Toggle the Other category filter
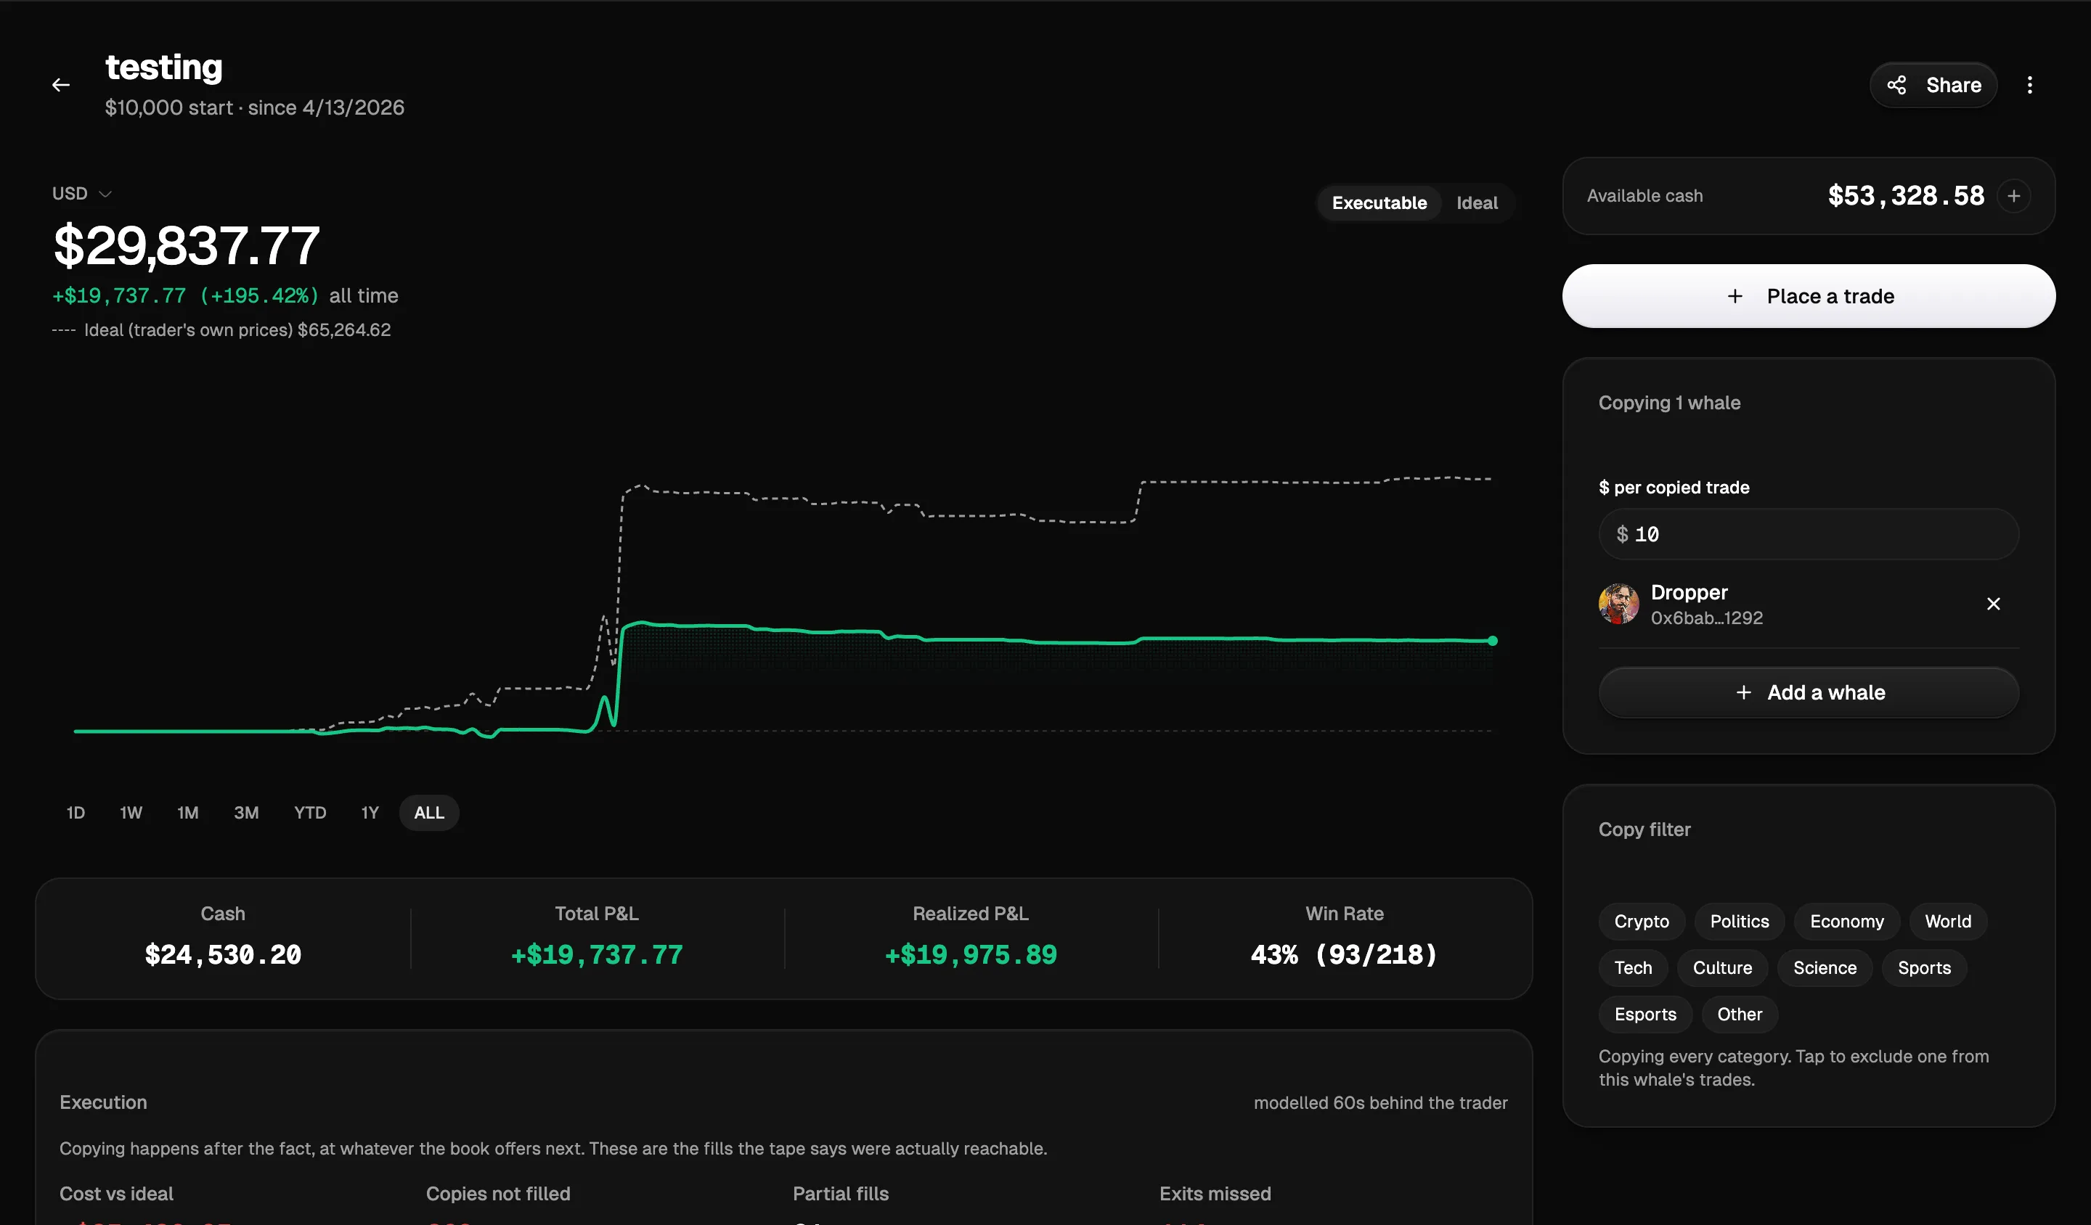 point(1739,1015)
